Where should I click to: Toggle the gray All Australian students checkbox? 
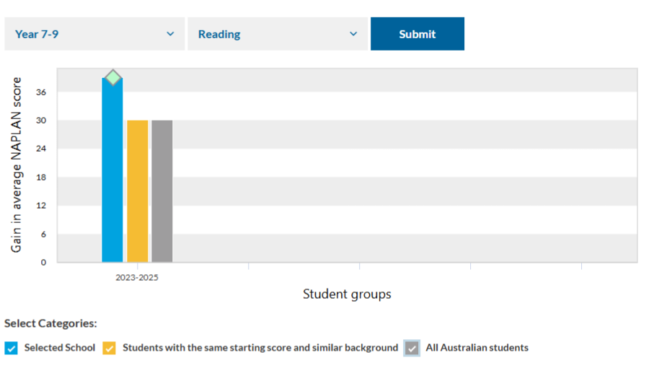click(x=412, y=348)
